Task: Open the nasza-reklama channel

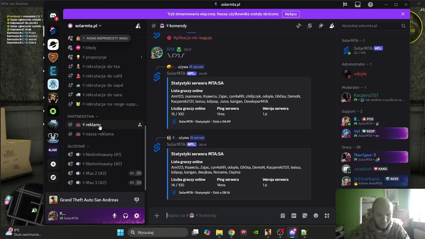Action: pyautogui.click(x=105, y=134)
